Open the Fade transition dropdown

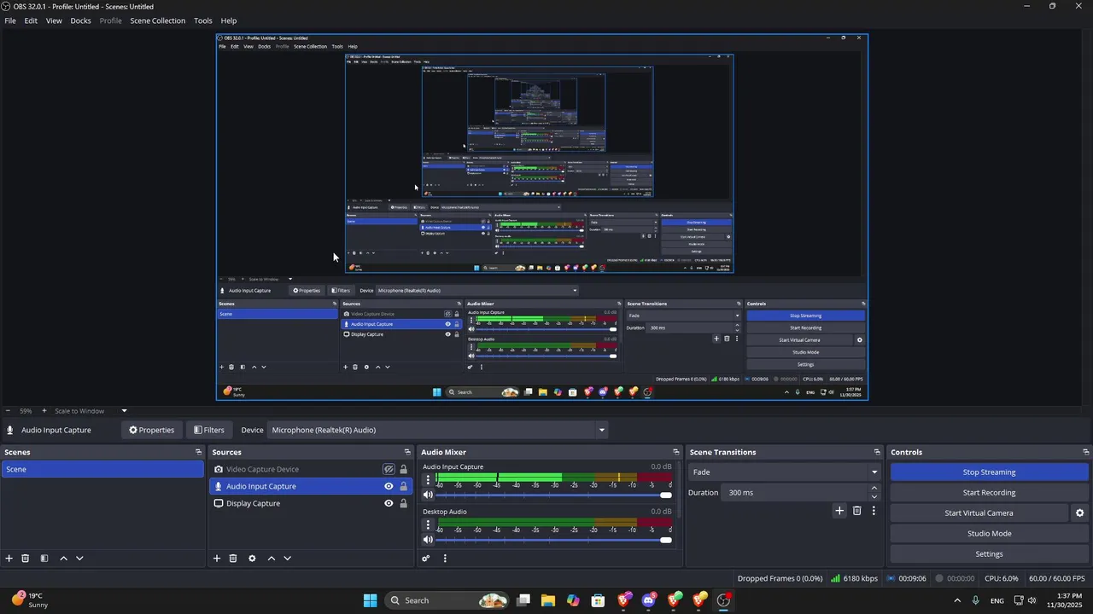[x=785, y=472]
